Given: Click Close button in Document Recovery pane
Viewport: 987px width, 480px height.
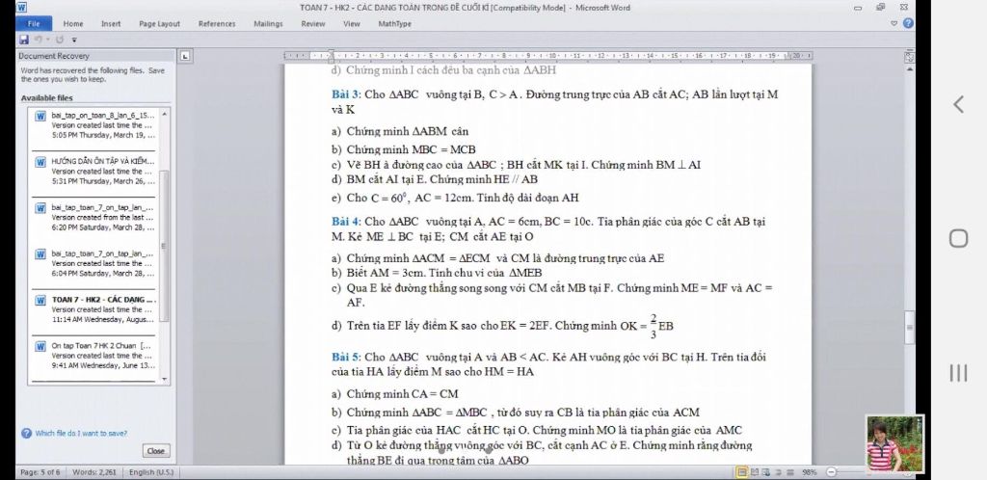Looking at the screenshot, I should pyautogui.click(x=155, y=450).
